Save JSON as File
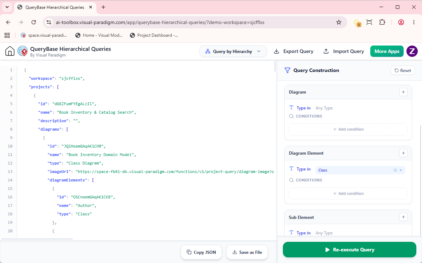Image resolution: width=422 pixels, height=263 pixels. click(x=247, y=252)
